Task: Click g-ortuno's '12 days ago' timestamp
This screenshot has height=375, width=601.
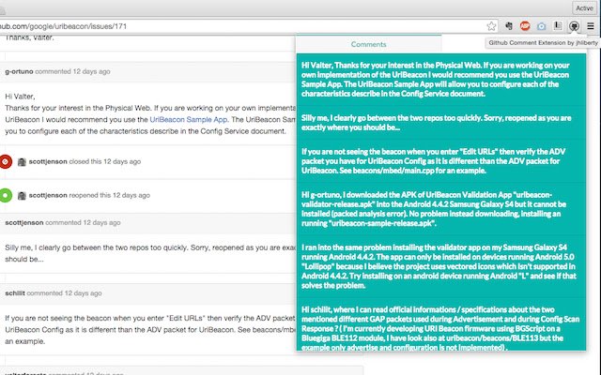Action: click(91, 71)
